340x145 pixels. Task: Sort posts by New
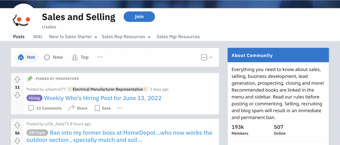click(53, 57)
